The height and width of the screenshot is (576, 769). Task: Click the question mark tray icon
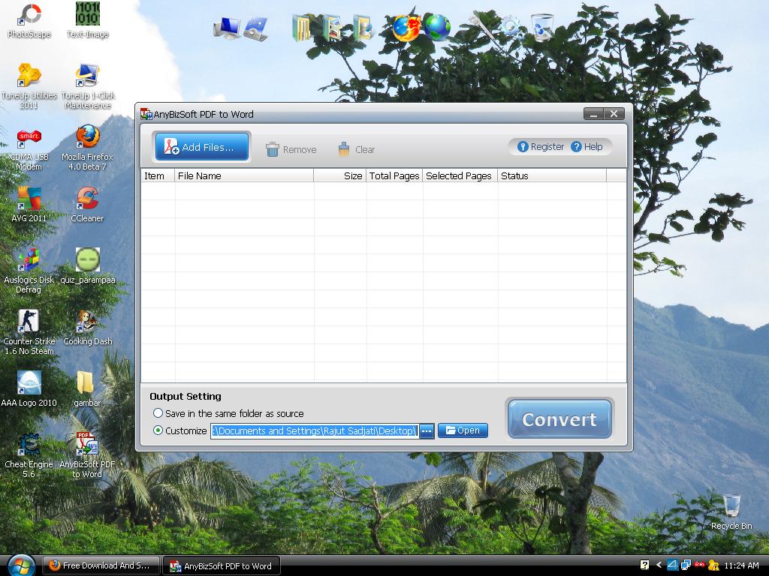645,565
